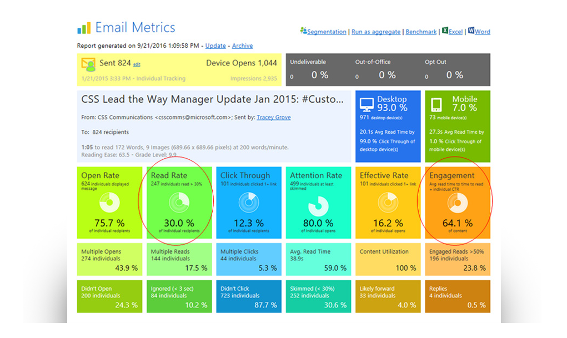Click the Desktop monitor icon
The width and height of the screenshot is (567, 338).
point(367,103)
